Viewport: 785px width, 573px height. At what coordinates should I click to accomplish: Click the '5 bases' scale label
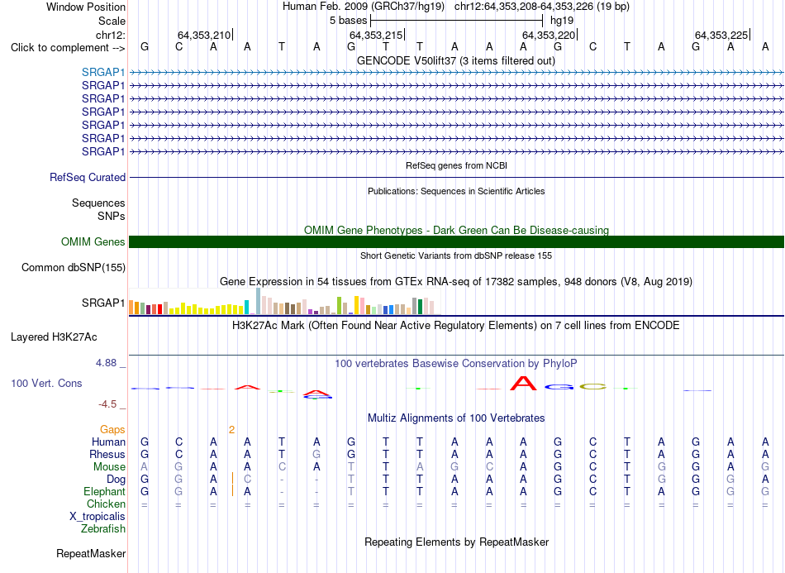click(x=348, y=21)
